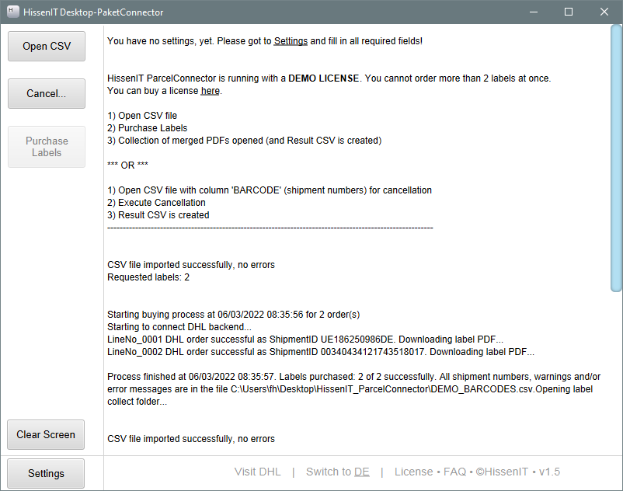Maximize the PaketConnector window
The height and width of the screenshot is (491, 623).
tap(569, 12)
